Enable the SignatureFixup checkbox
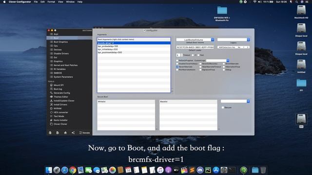Viewport: 312px width, 175px height. [x=200, y=70]
